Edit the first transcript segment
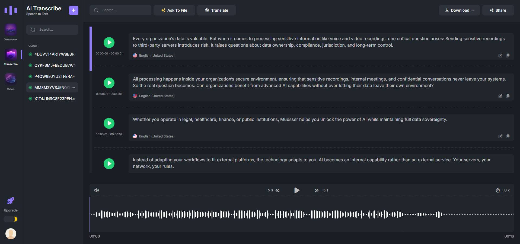The image size is (520, 244). coord(500,56)
